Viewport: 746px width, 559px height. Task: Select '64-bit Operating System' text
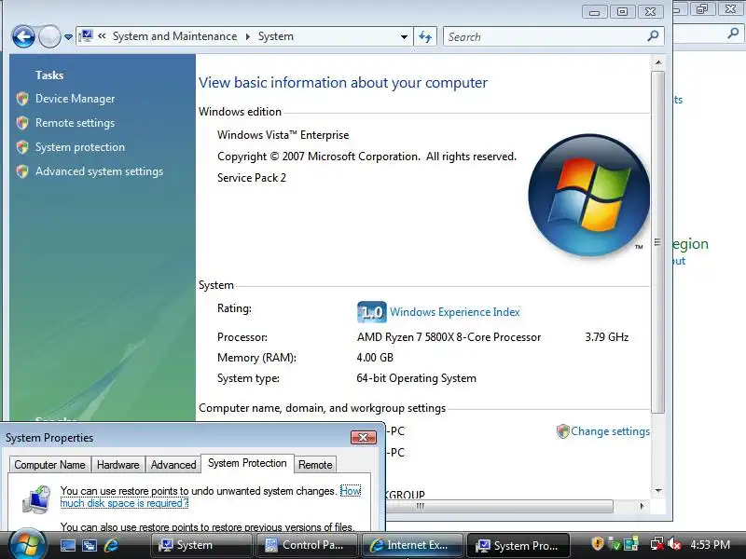[416, 379]
